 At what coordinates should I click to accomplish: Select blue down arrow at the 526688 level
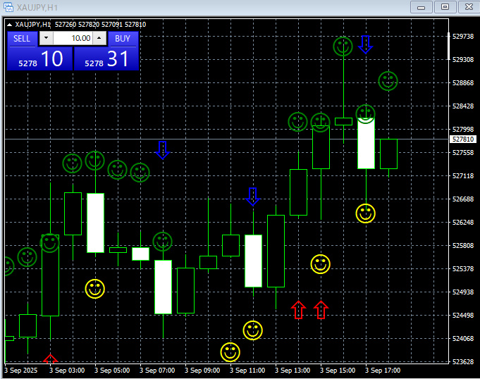tap(253, 197)
